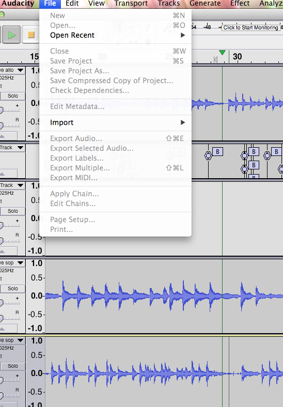This screenshot has height=407, width=283.
Task: Select Apply Chain... menu item
Action: coord(115,194)
